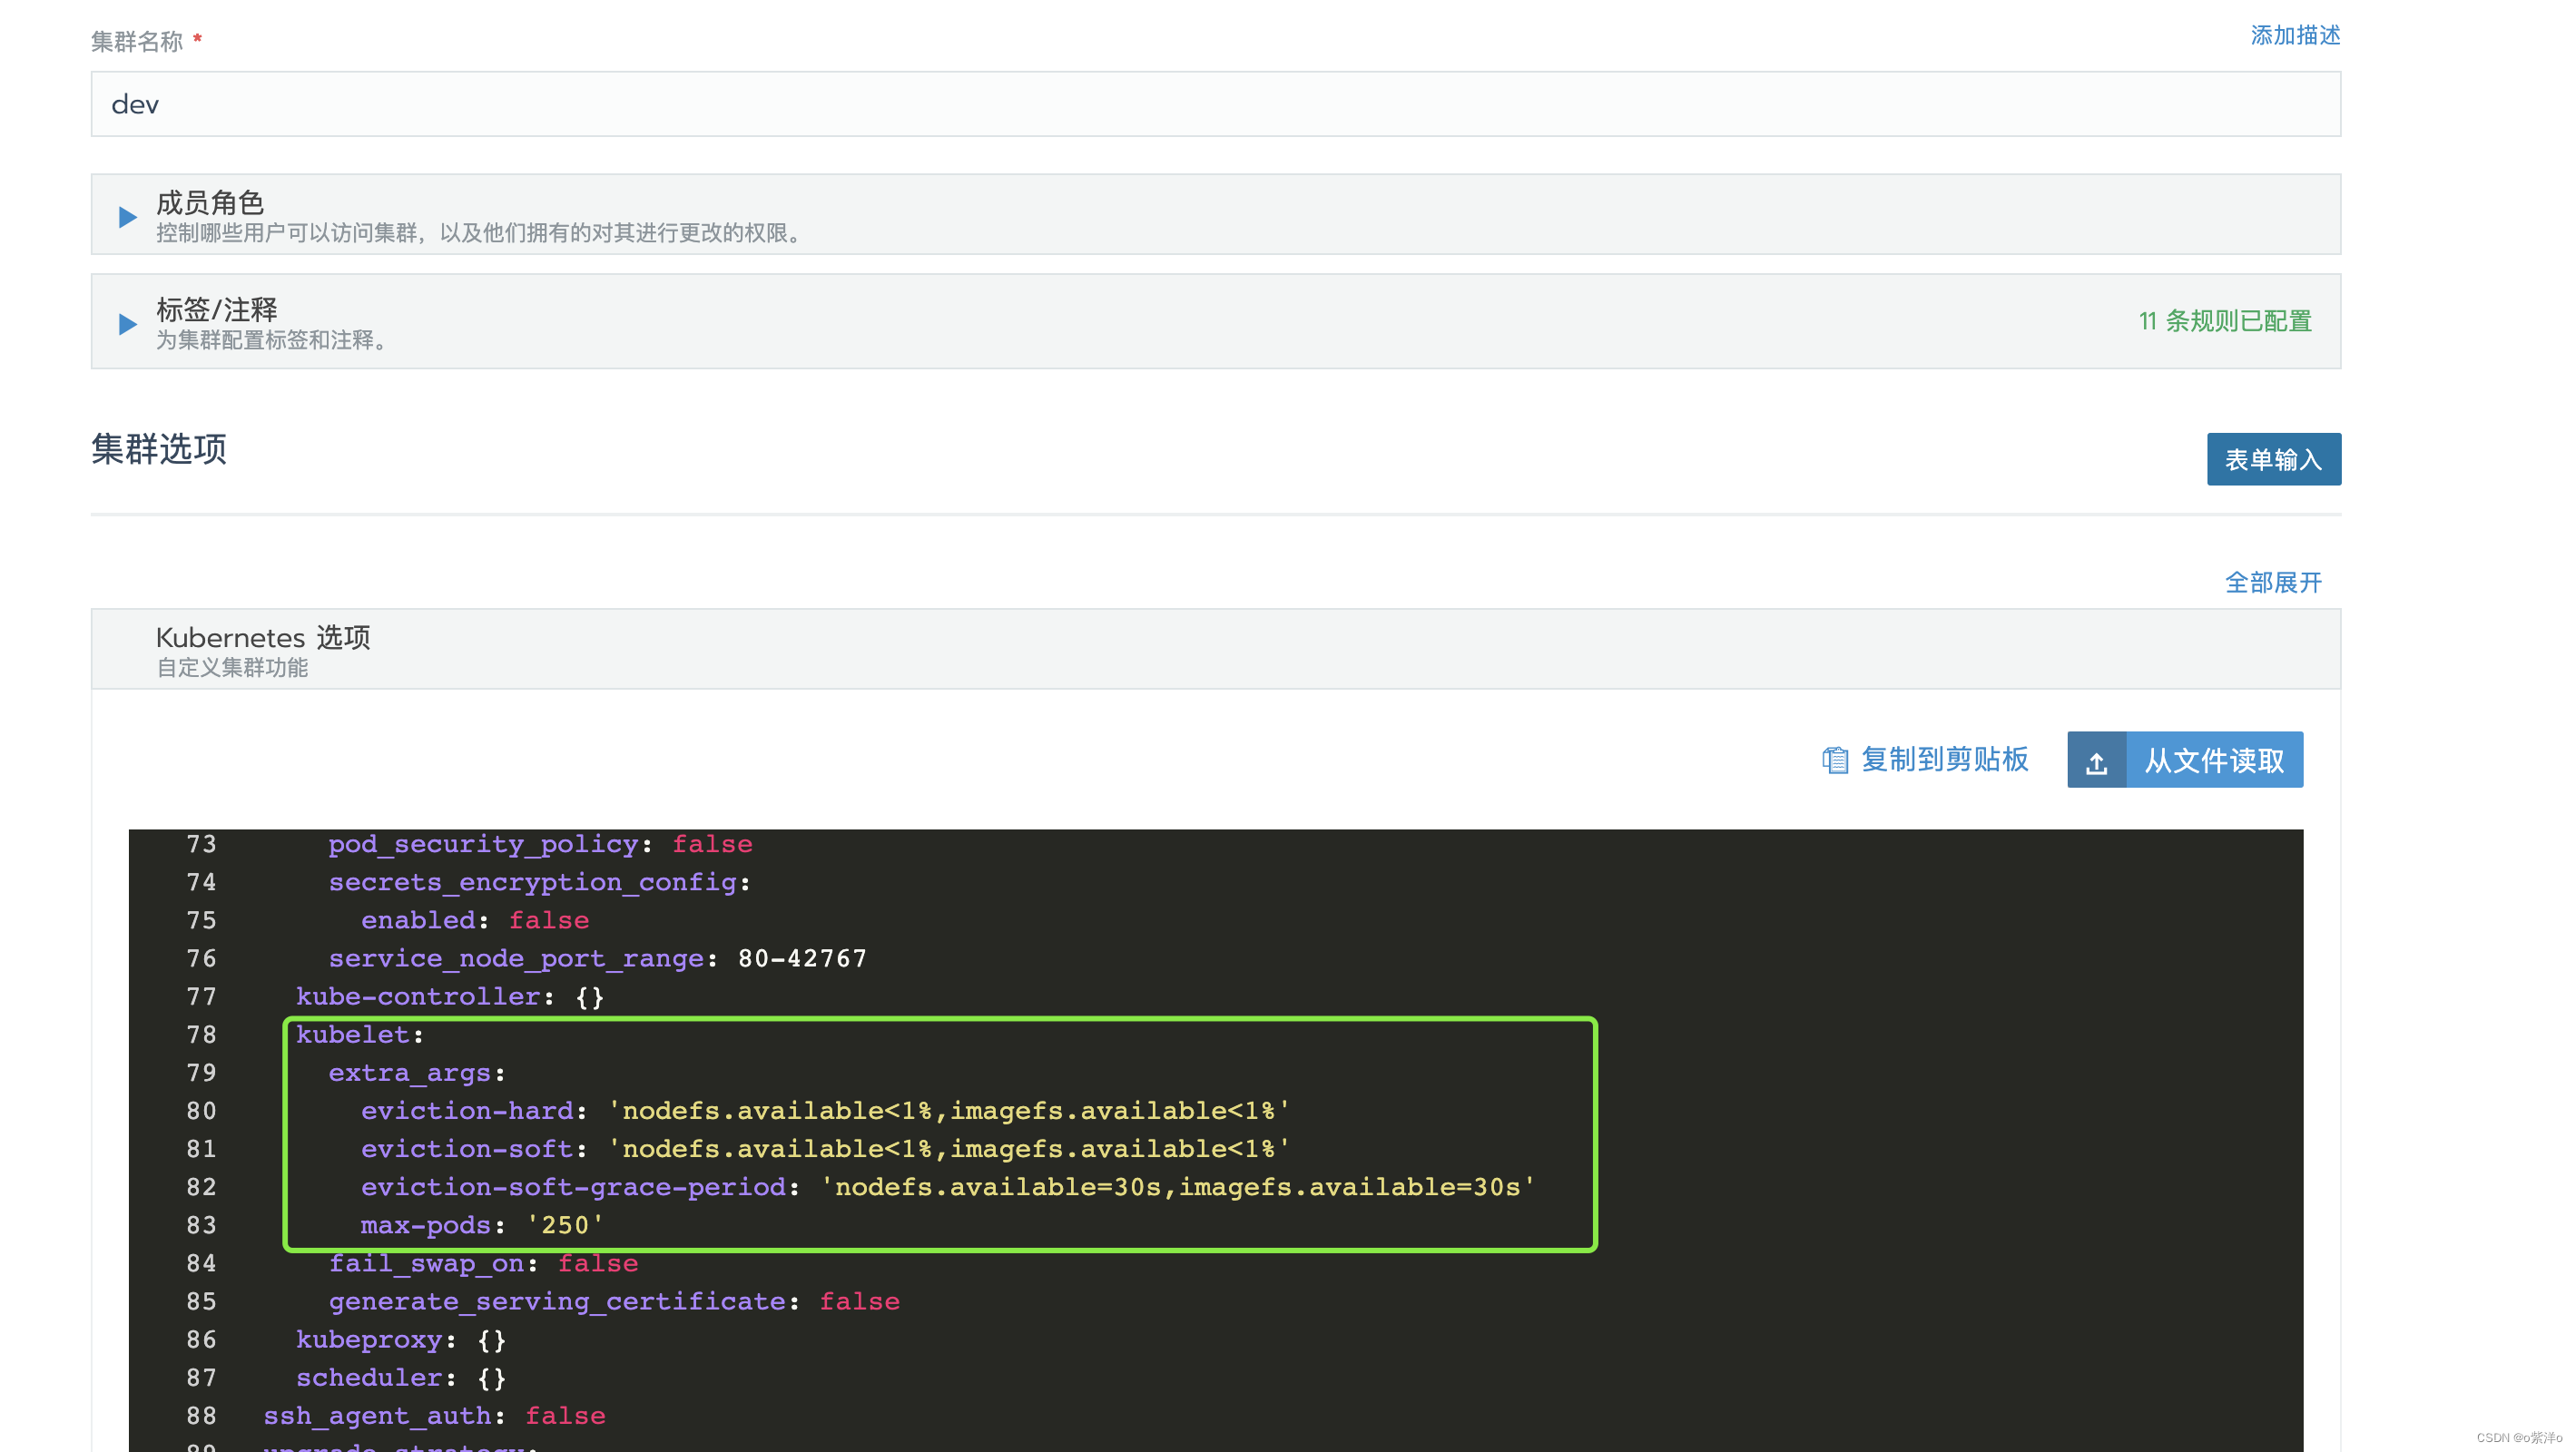The image size is (2576, 1452).
Task: Place cursor on enabled: false line
Action: [x=475, y=920]
